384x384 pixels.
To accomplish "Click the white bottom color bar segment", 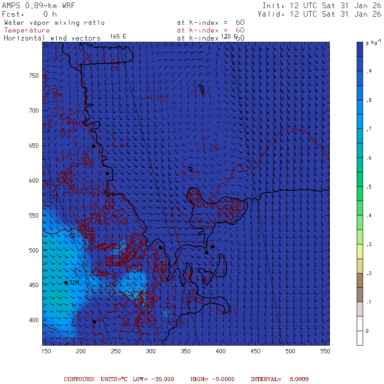I will pos(360,338).
